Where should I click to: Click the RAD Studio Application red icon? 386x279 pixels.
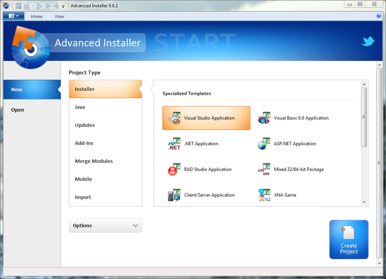174,169
